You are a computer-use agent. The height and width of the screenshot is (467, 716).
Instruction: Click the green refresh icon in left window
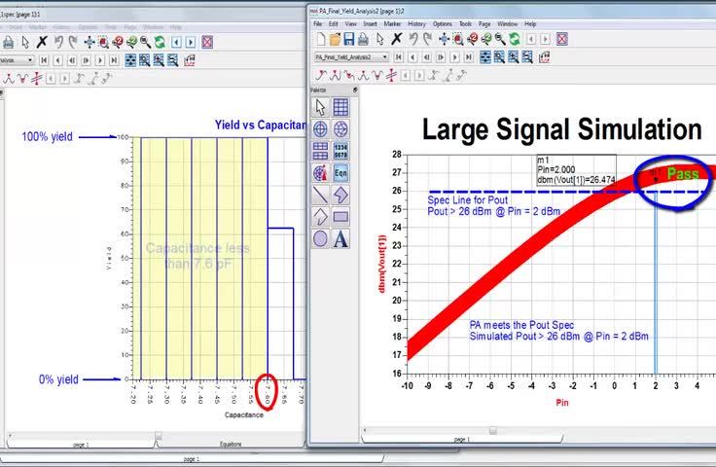point(160,43)
